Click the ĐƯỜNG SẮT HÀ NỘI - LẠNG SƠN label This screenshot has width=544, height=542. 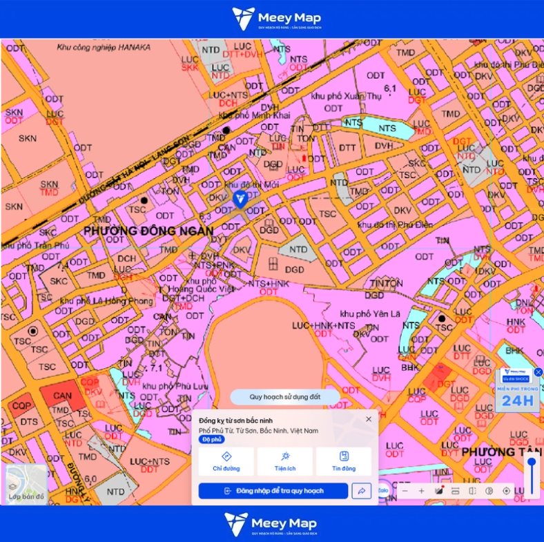click(x=135, y=168)
